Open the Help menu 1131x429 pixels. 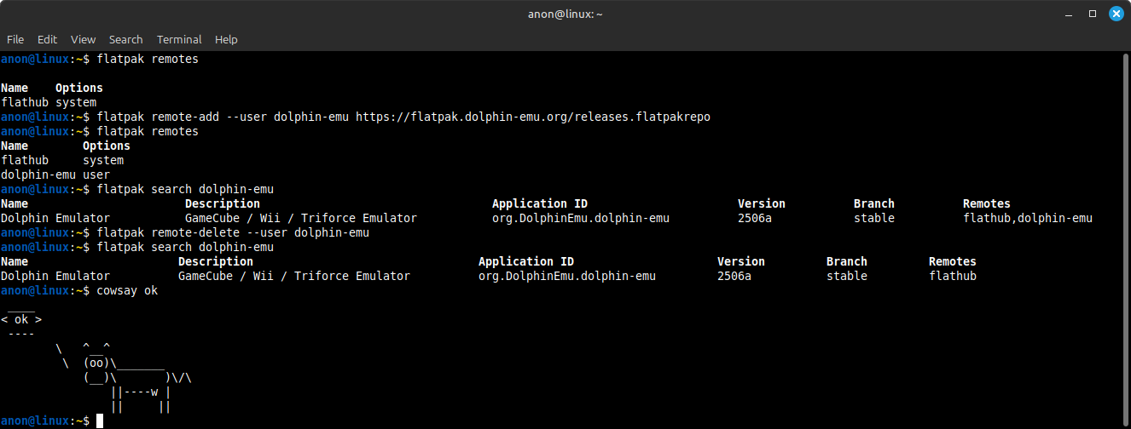pos(226,39)
